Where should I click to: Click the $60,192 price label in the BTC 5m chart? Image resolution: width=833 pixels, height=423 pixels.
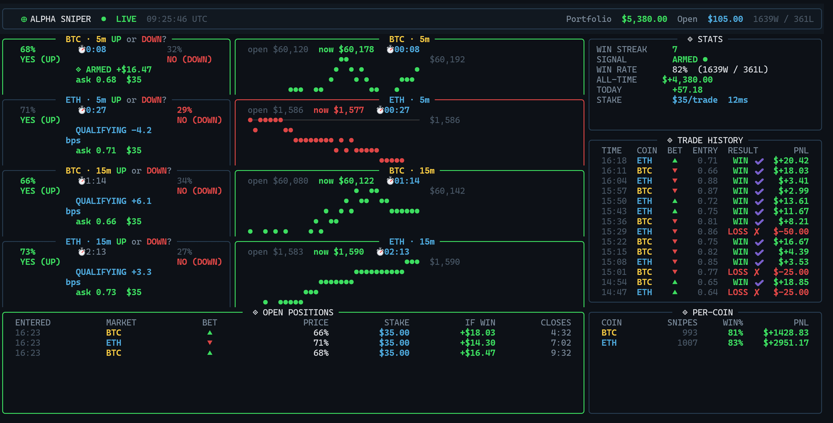click(x=447, y=59)
